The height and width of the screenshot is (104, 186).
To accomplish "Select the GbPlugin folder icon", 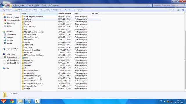I will 23,22.
